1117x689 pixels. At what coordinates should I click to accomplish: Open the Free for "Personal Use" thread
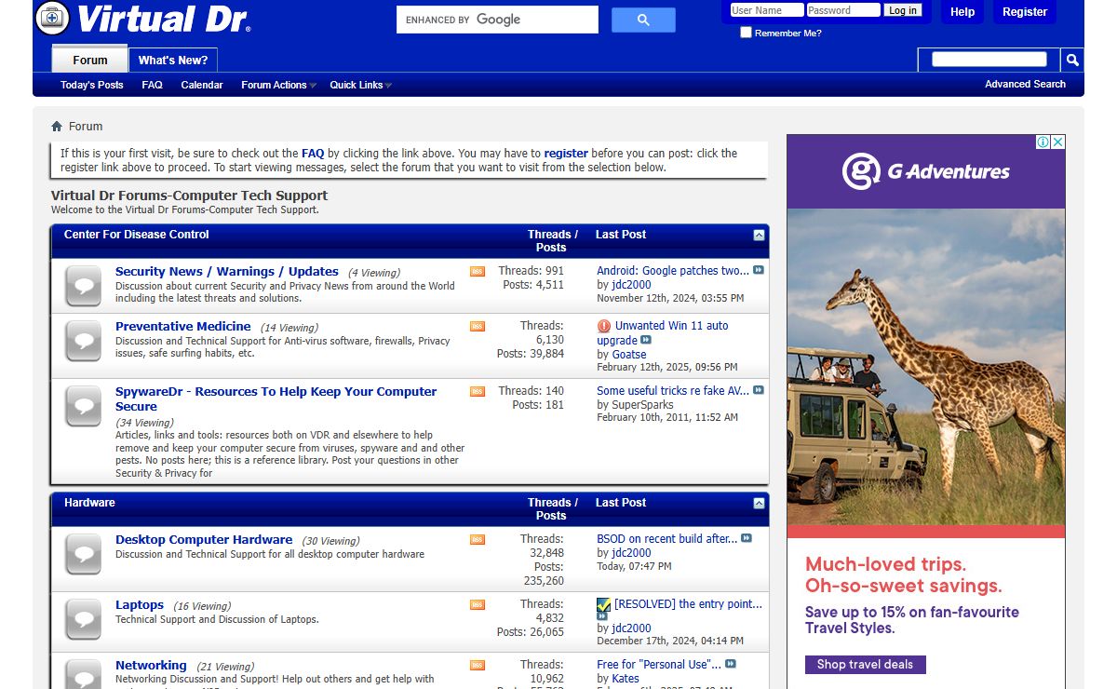click(x=659, y=665)
